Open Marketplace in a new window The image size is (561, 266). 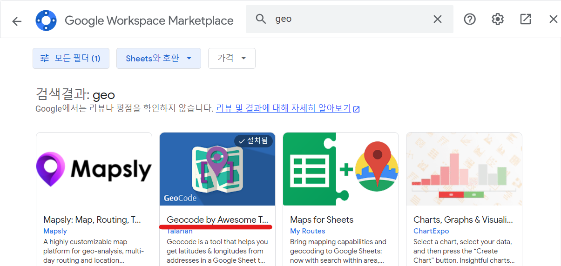(526, 19)
